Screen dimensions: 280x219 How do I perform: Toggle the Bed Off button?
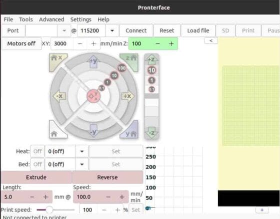pos(37,164)
